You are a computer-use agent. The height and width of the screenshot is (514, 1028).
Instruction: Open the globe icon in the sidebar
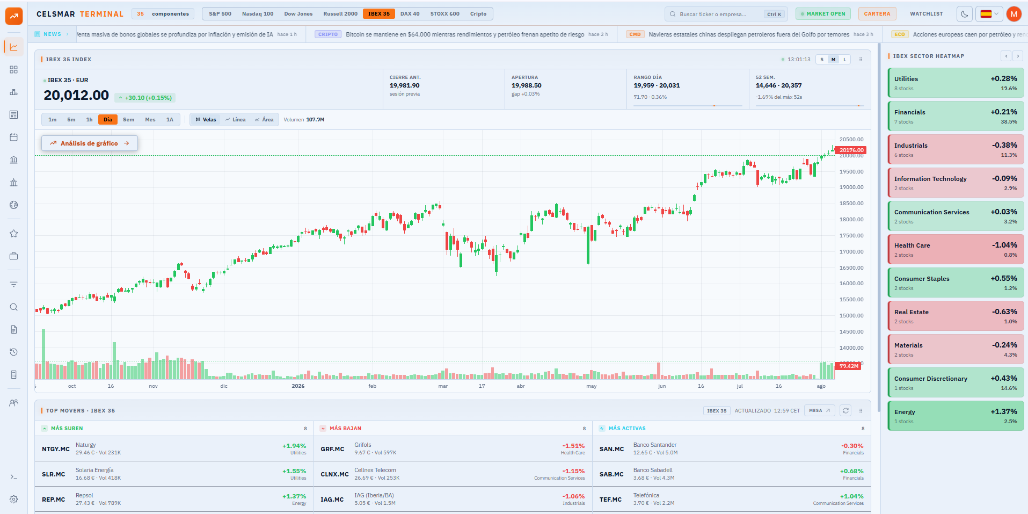click(14, 205)
